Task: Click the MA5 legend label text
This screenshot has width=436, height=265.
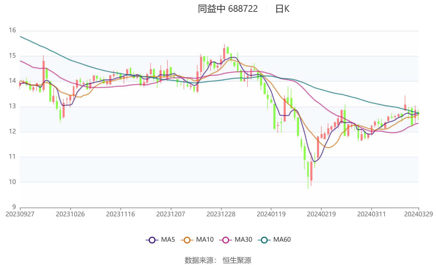Action: click(168, 240)
